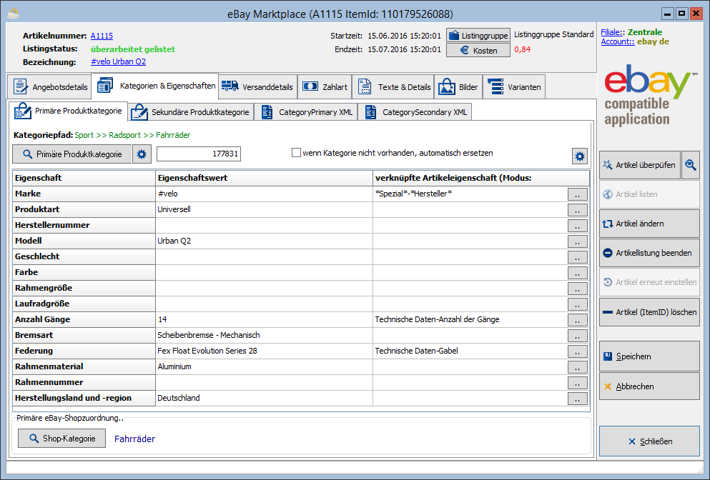Image resolution: width=710 pixels, height=480 pixels.
Task: Show CategoryPrimary XML tab
Action: [x=306, y=112]
